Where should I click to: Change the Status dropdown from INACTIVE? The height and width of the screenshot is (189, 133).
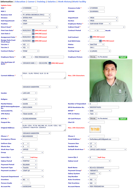97,45
